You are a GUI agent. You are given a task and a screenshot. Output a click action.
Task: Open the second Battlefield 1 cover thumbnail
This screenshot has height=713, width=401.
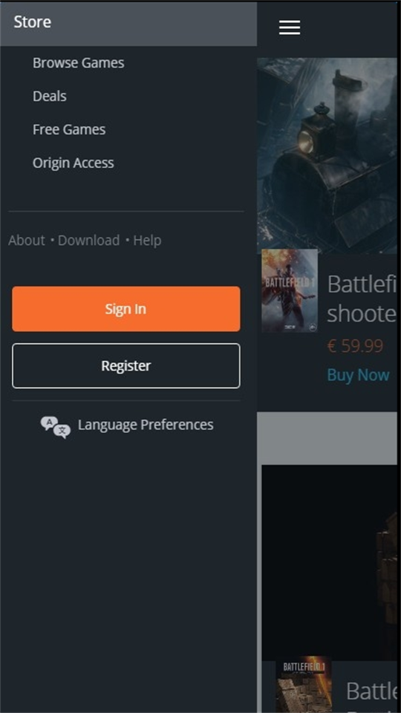click(303, 684)
